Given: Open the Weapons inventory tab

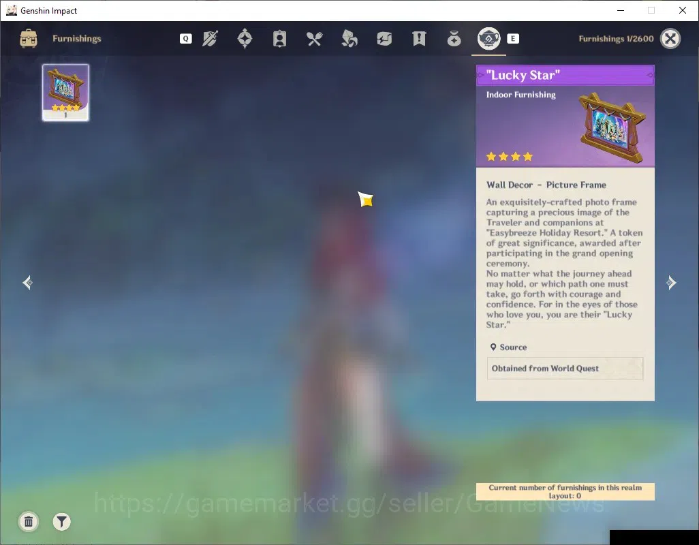Looking at the screenshot, I should click(x=210, y=39).
